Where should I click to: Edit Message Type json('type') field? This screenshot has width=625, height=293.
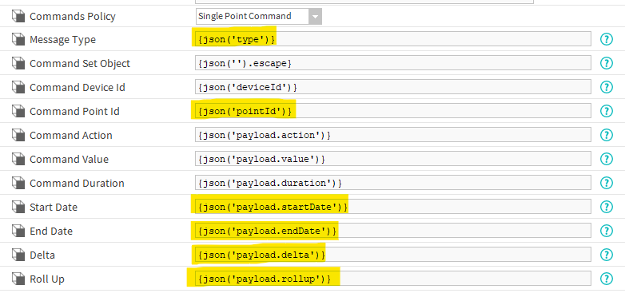[393, 39]
